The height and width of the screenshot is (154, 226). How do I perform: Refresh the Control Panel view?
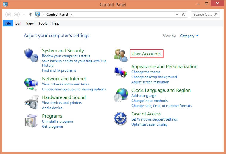click(184, 15)
